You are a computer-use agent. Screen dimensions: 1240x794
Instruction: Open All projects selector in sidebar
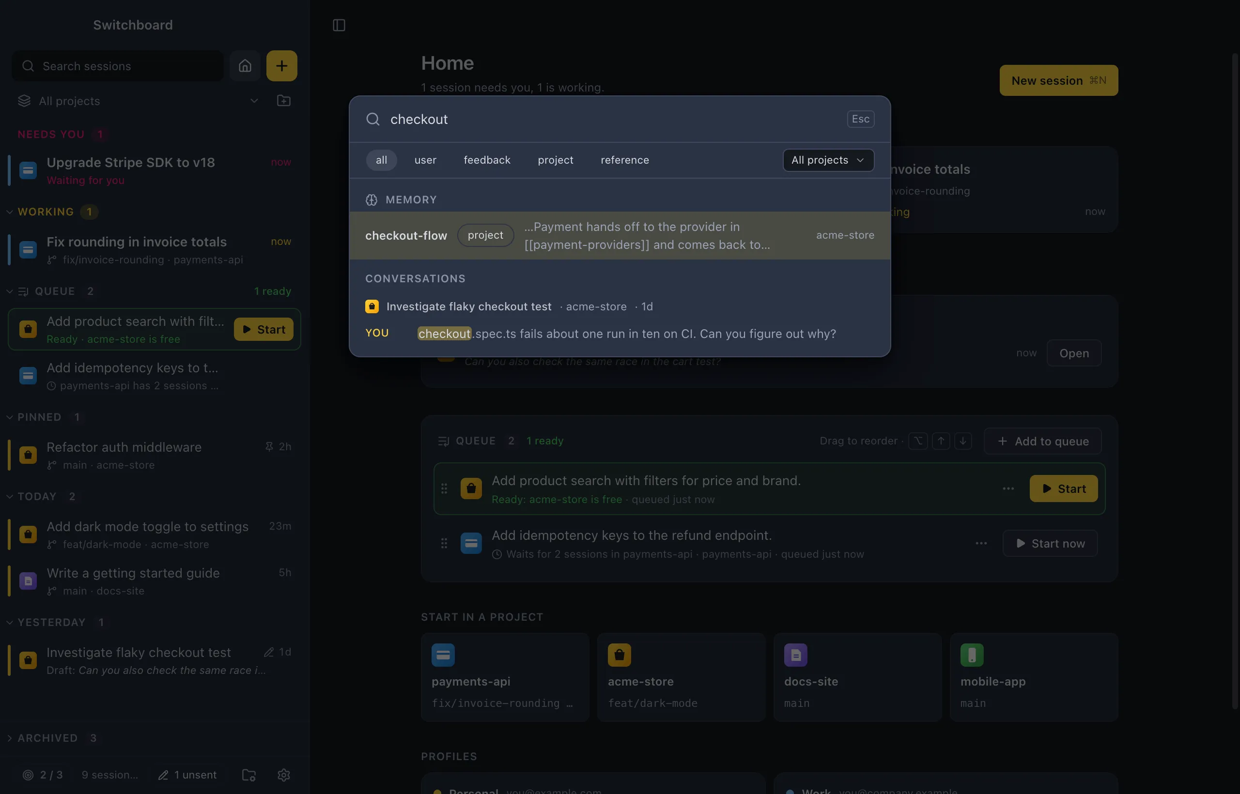click(x=138, y=101)
